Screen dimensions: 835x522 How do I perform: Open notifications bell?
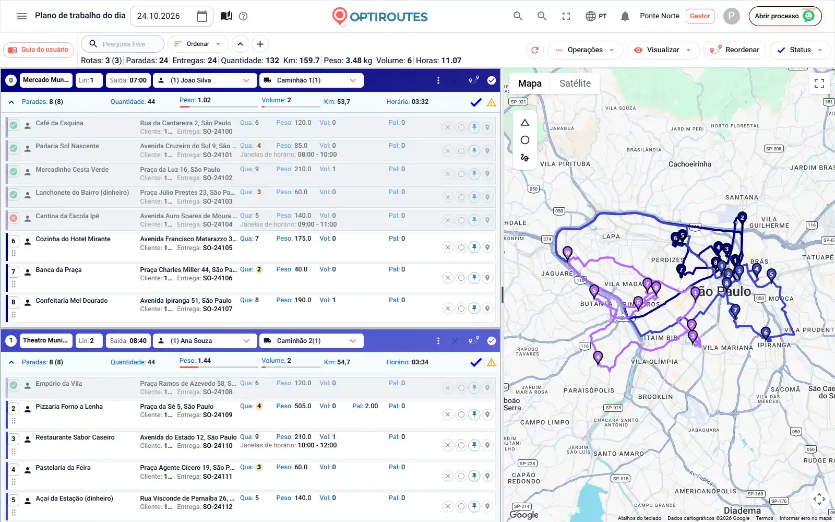625,16
